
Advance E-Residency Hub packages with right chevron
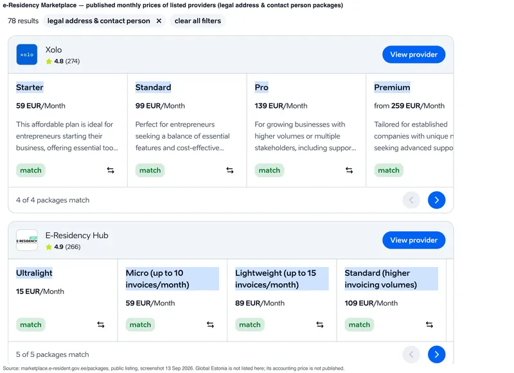(x=437, y=354)
